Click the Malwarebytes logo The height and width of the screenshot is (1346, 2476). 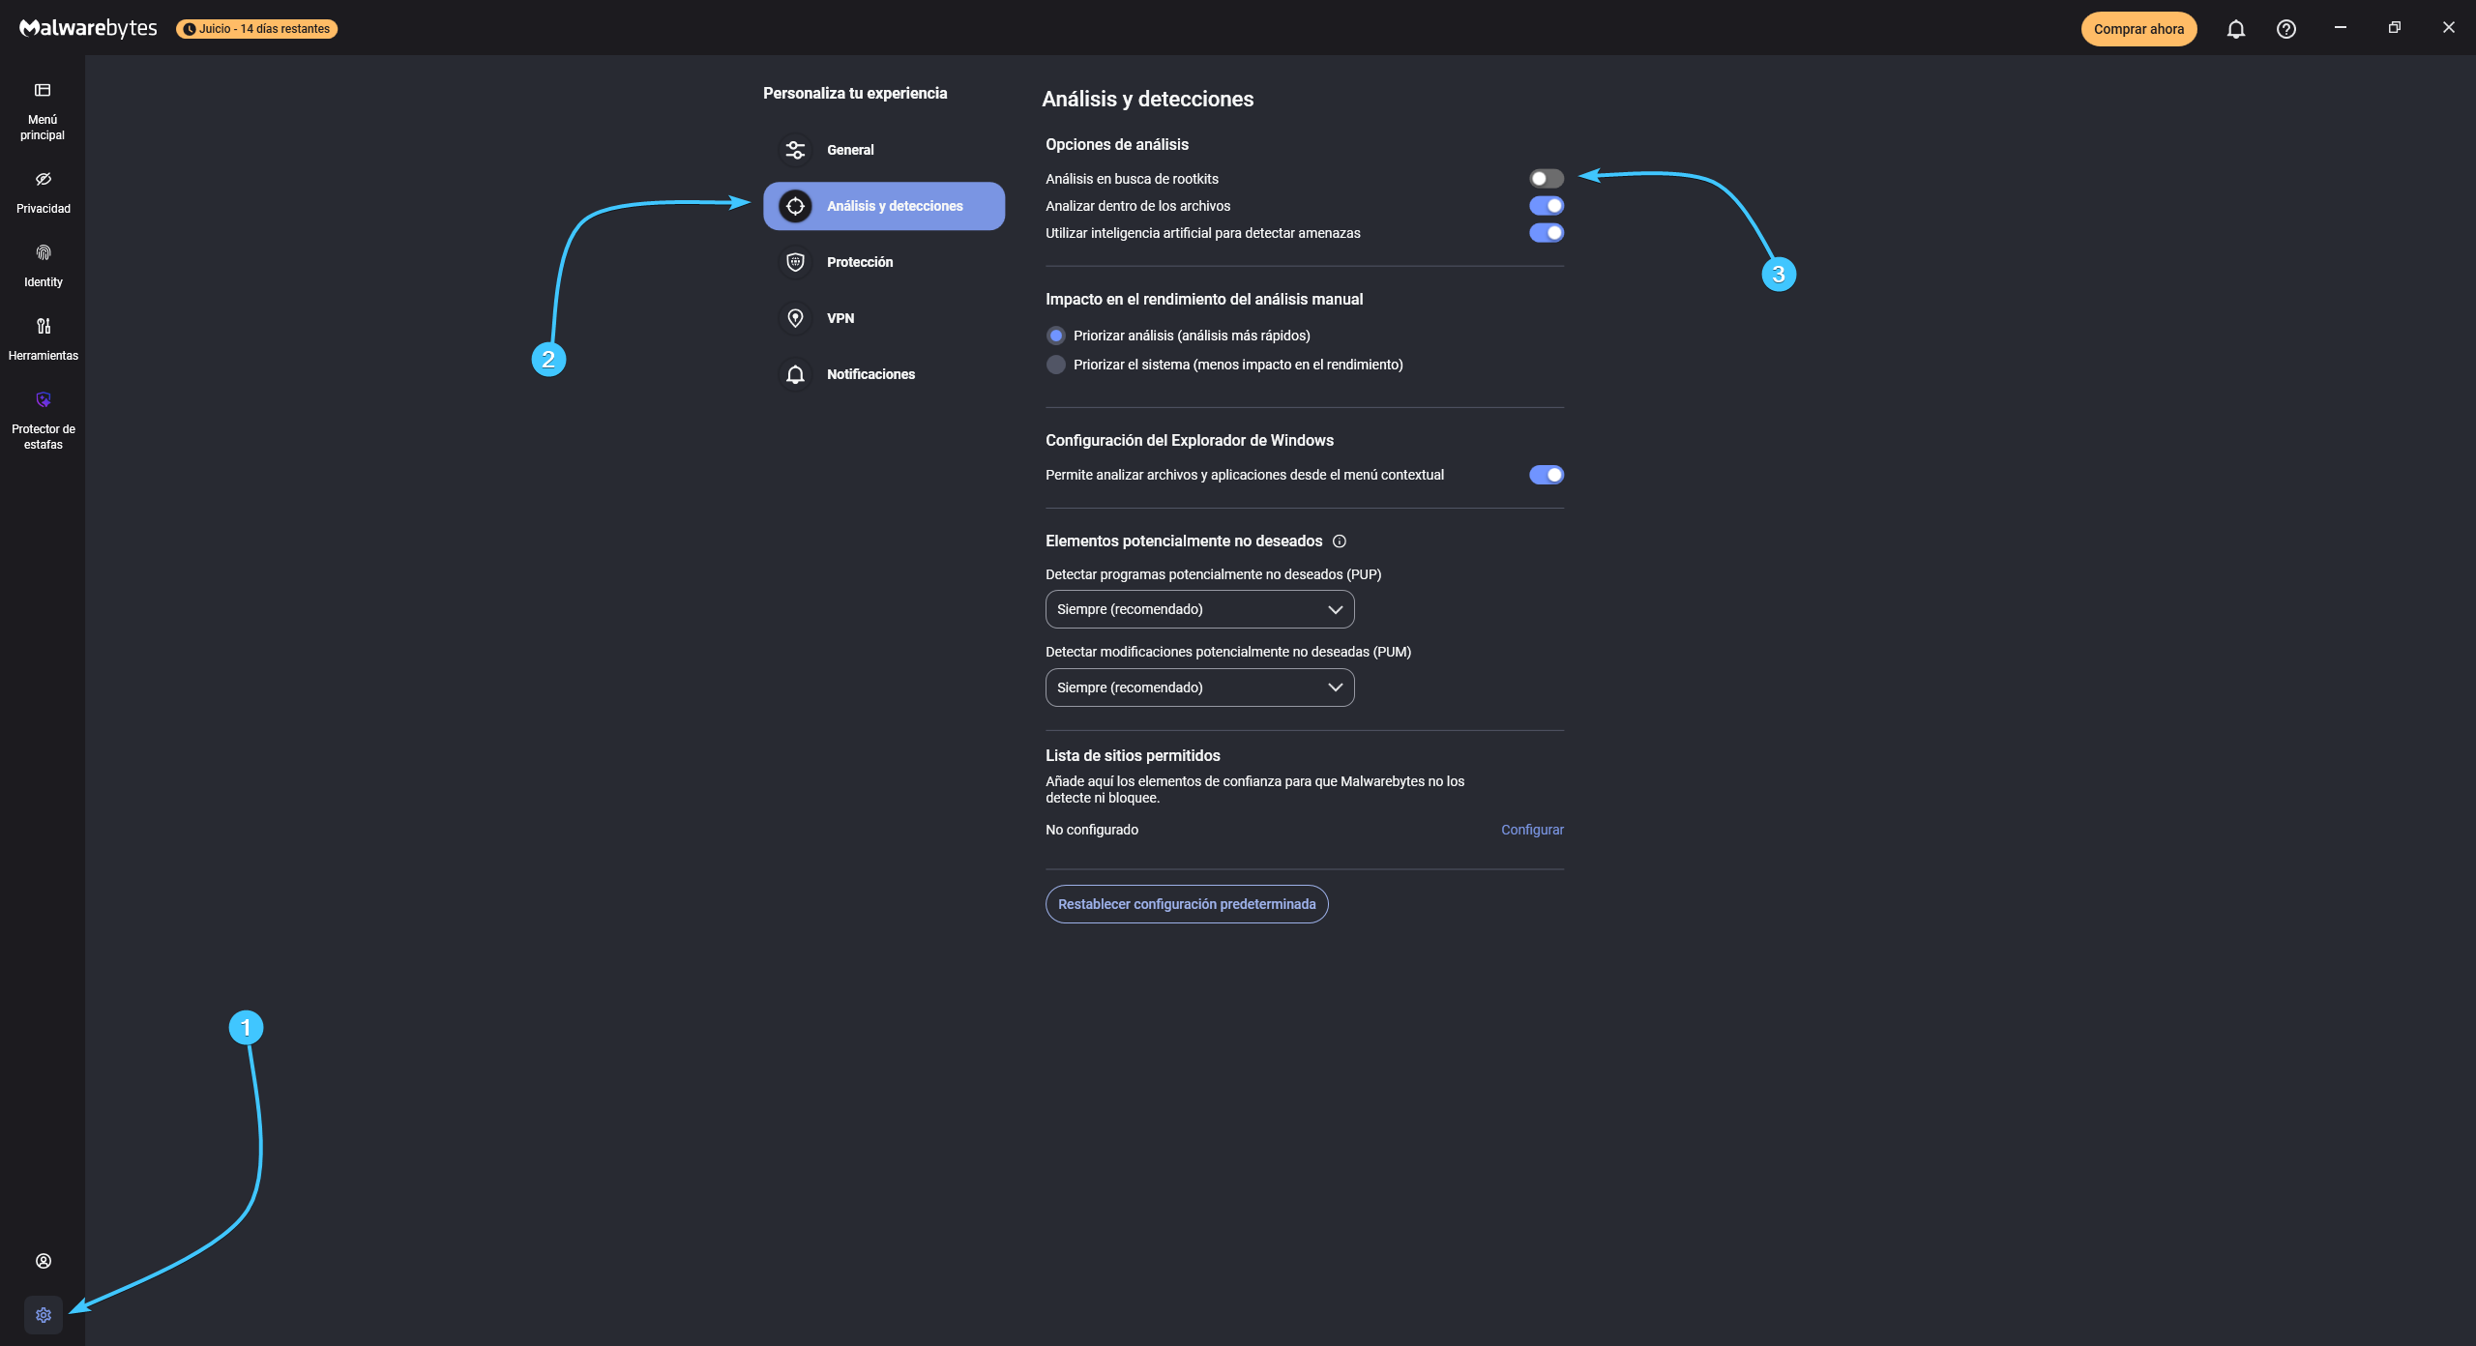tap(88, 28)
